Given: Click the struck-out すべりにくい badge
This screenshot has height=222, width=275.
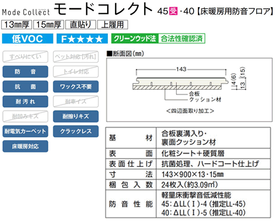Looking at the screenshot, I should click(x=25, y=57).
